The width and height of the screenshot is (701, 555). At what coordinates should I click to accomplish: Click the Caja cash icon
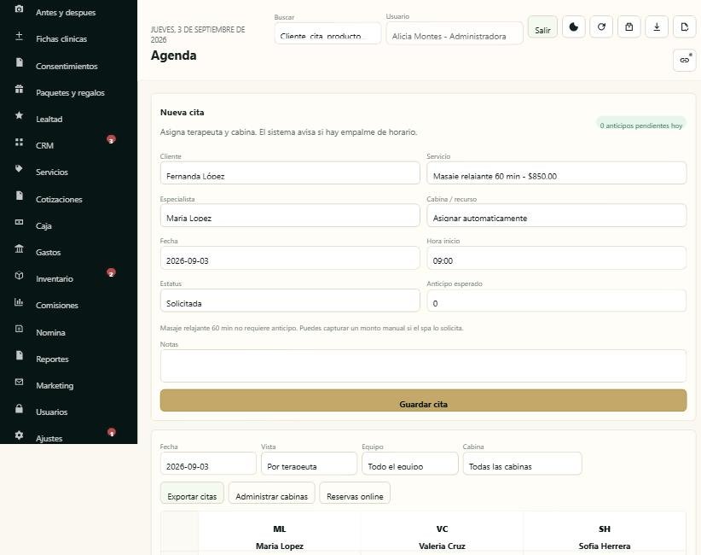19,222
